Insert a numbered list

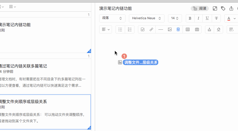coord(129,29)
